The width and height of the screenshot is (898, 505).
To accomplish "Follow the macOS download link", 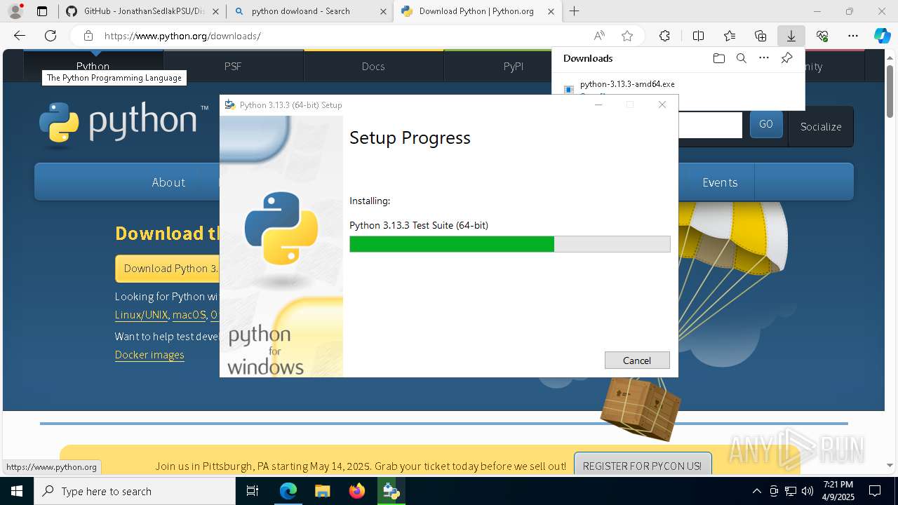I will click(189, 315).
